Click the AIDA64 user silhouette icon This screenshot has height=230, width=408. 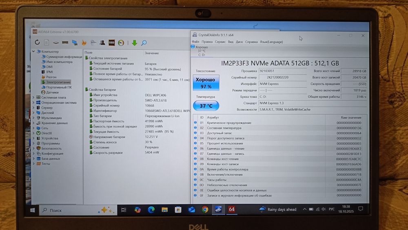click(x=102, y=42)
